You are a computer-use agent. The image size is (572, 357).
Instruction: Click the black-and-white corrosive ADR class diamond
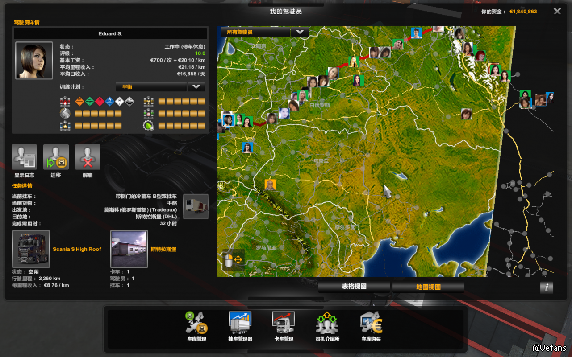(129, 102)
